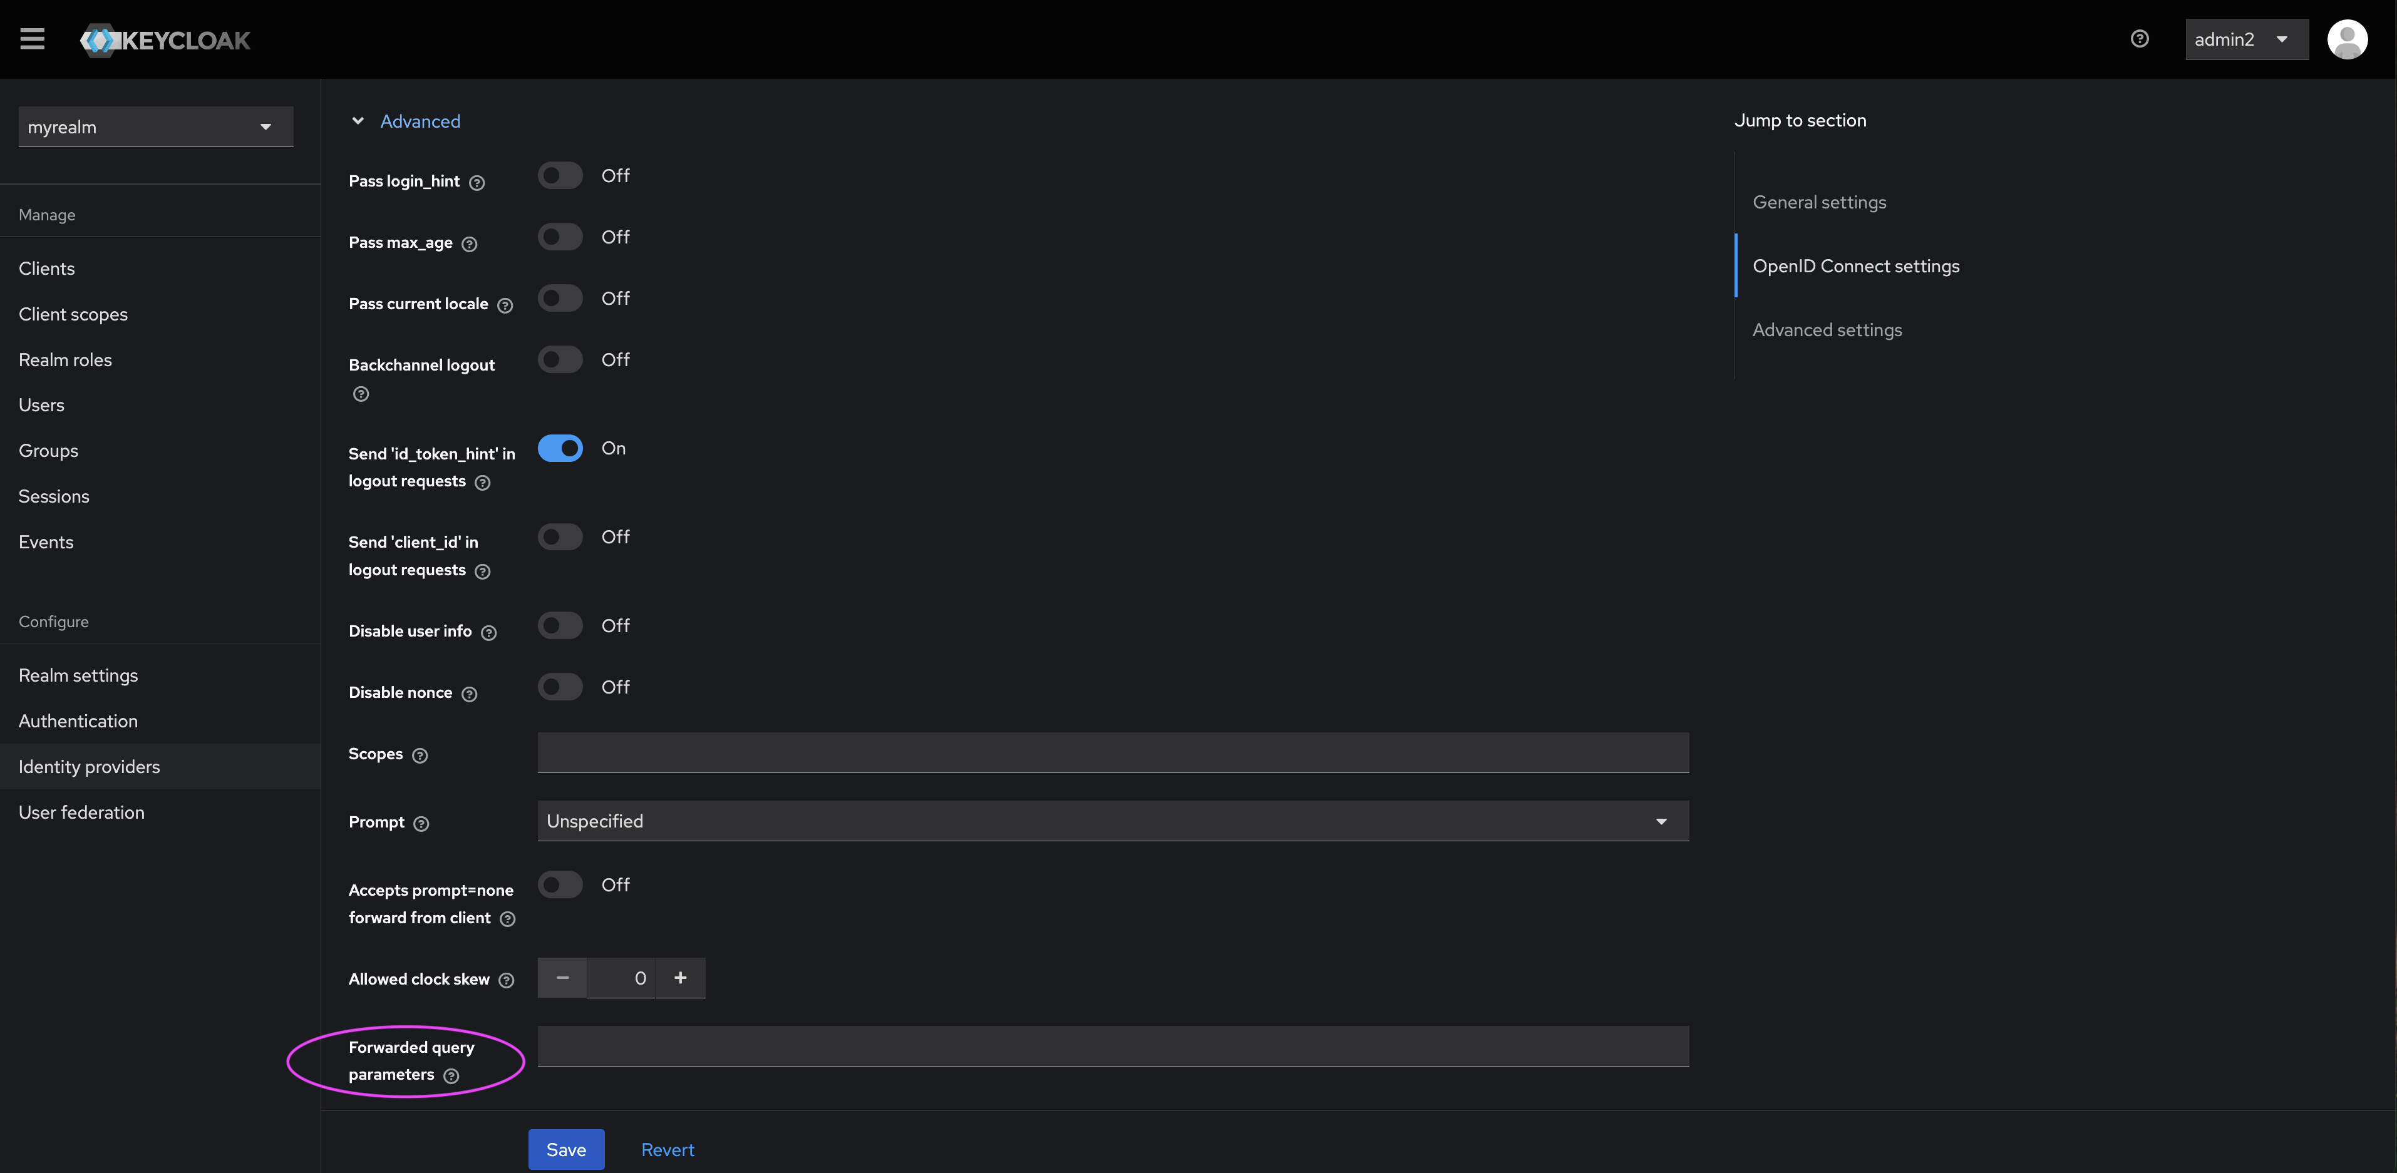Image resolution: width=2397 pixels, height=1173 pixels.
Task: Collapse the Advanced settings section
Action: [356, 121]
